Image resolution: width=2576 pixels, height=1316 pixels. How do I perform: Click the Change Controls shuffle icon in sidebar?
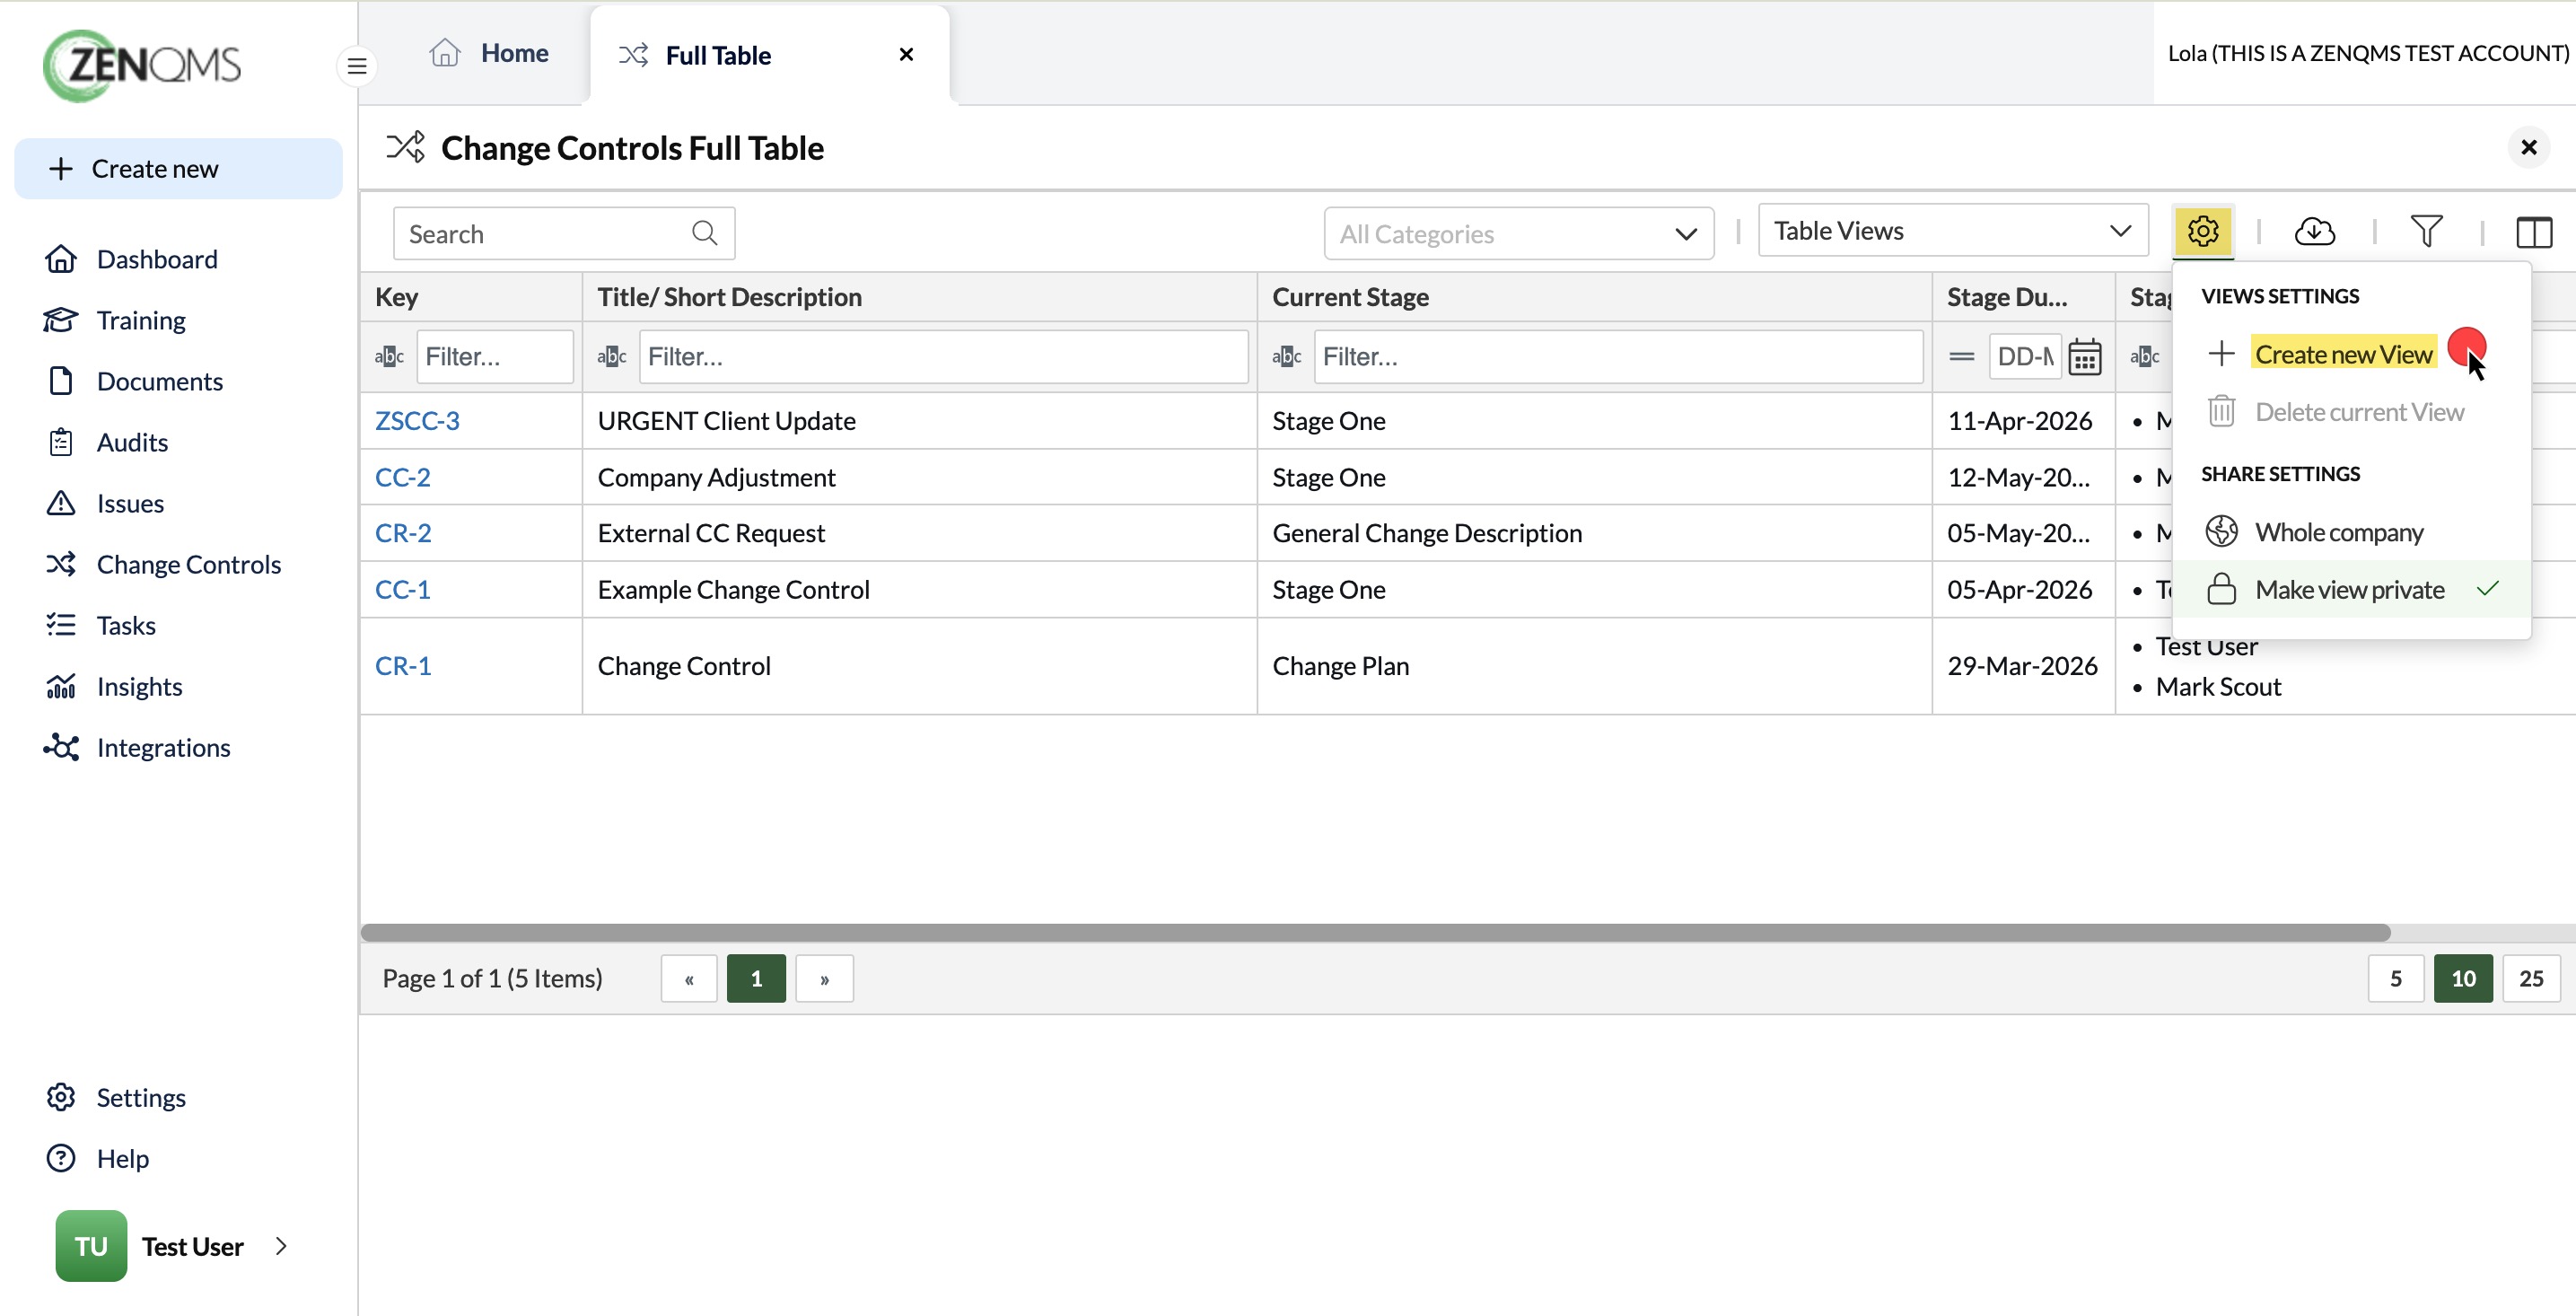point(61,564)
